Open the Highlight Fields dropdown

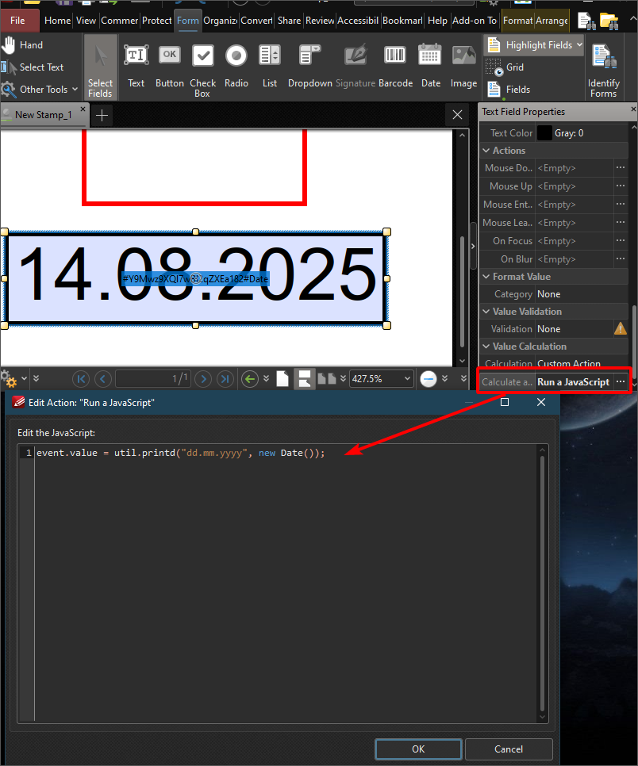(x=579, y=45)
